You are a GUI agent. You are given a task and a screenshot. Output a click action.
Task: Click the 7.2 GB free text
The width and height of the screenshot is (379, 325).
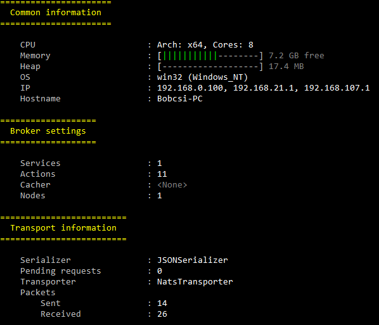coord(297,56)
